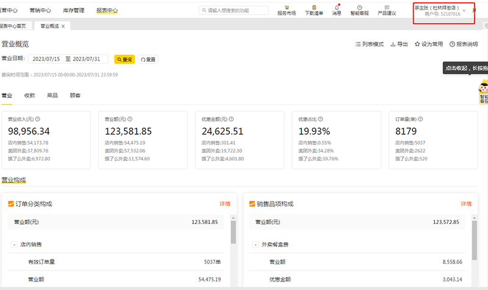Click the 重置 reset button
Viewport: 488px width, 290px height.
(x=148, y=59)
